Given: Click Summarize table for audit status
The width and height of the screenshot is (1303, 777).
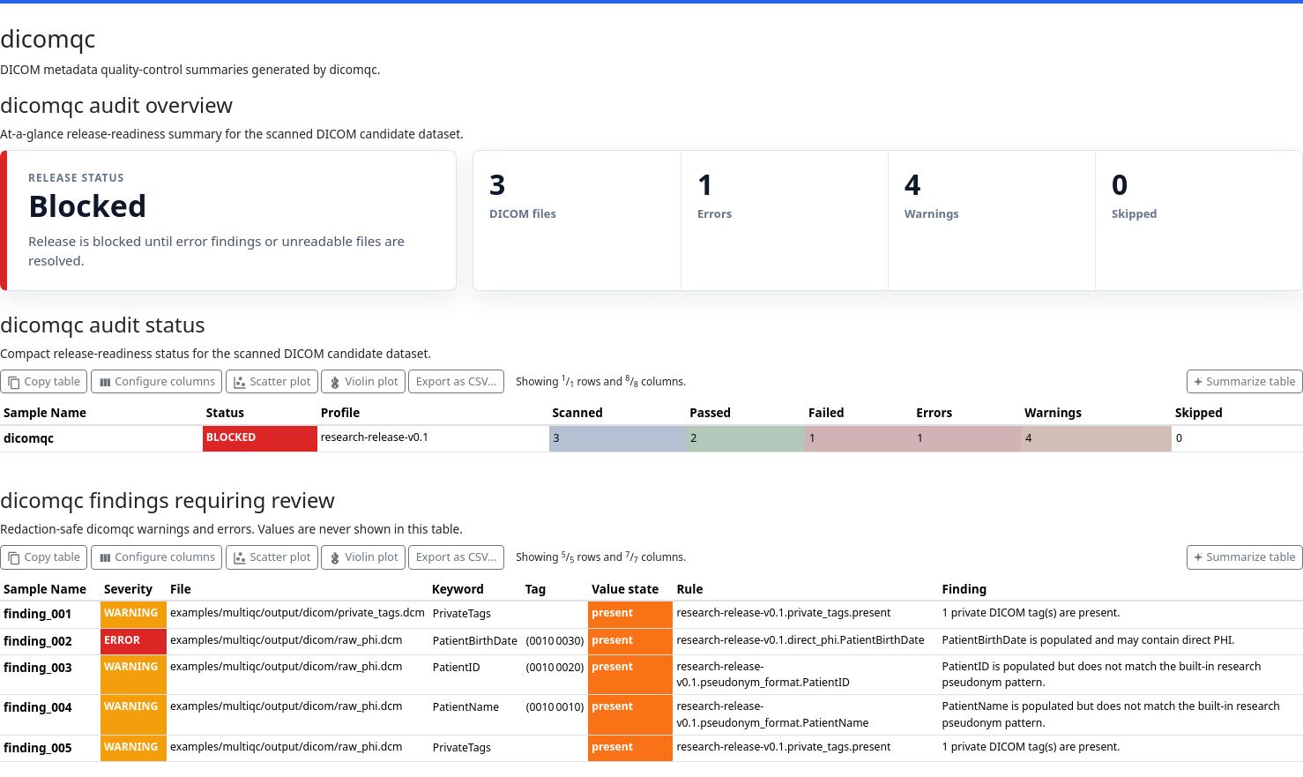Looking at the screenshot, I should point(1244,382).
